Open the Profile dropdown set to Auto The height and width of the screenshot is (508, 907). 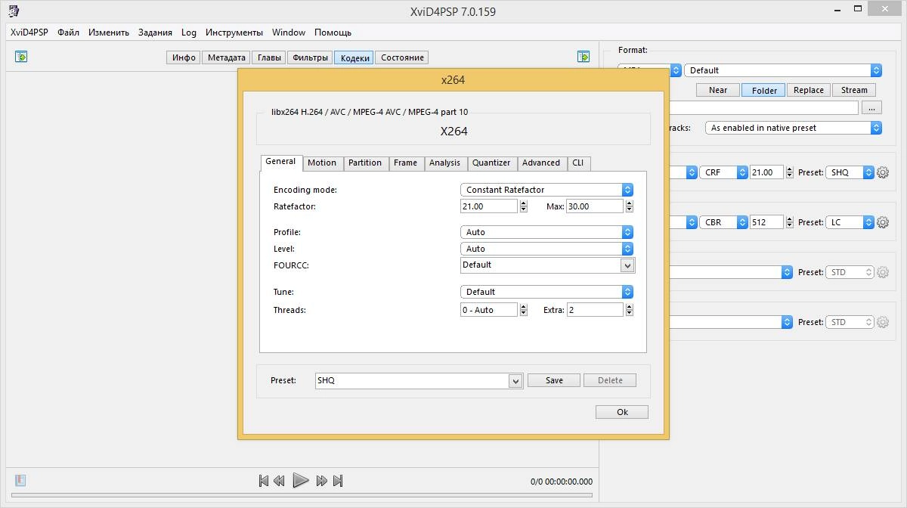546,232
